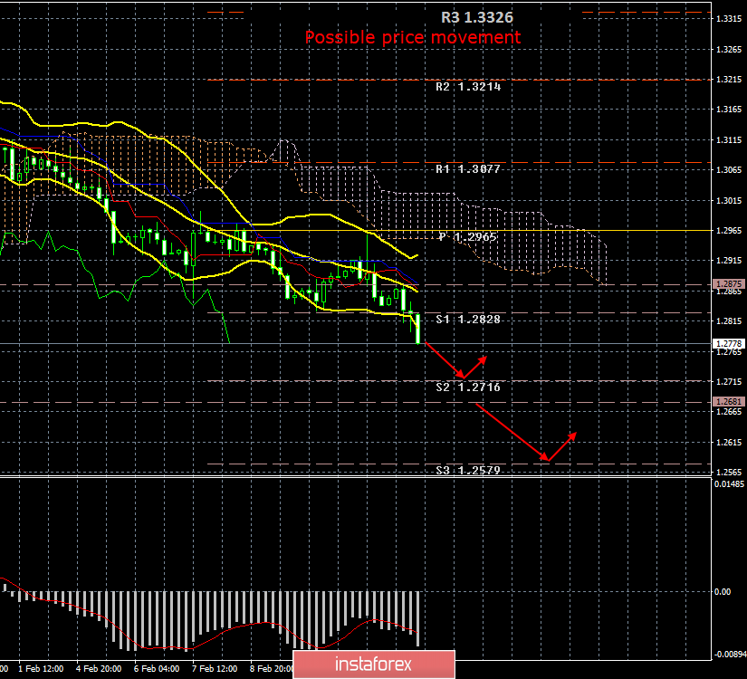
Task: Click the 1.2815 price axis value
Action: pos(729,321)
